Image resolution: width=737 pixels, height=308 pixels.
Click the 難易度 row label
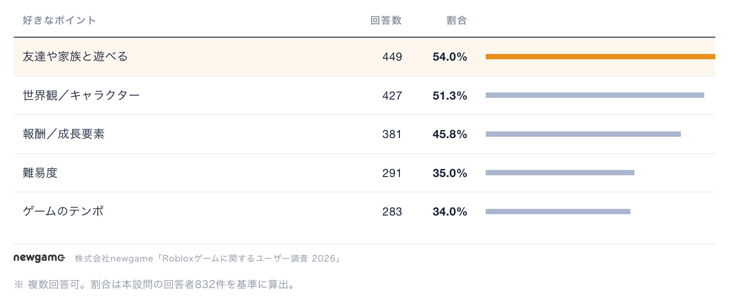pyautogui.click(x=40, y=173)
